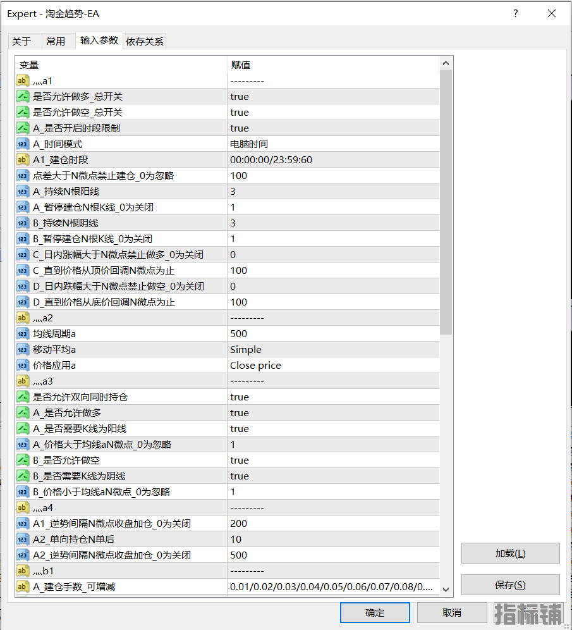The image size is (572, 630).
Task: Click the bool icon for A_是否需要K线为阳线
Action: (23, 429)
